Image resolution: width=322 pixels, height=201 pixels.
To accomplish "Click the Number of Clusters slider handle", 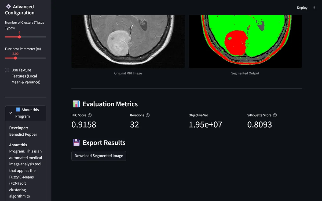I will click(x=19, y=37).
